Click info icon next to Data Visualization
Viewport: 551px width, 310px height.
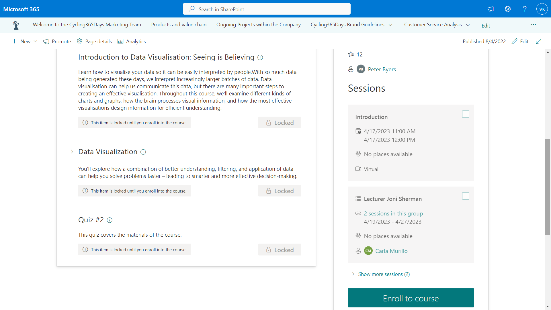[x=143, y=152]
